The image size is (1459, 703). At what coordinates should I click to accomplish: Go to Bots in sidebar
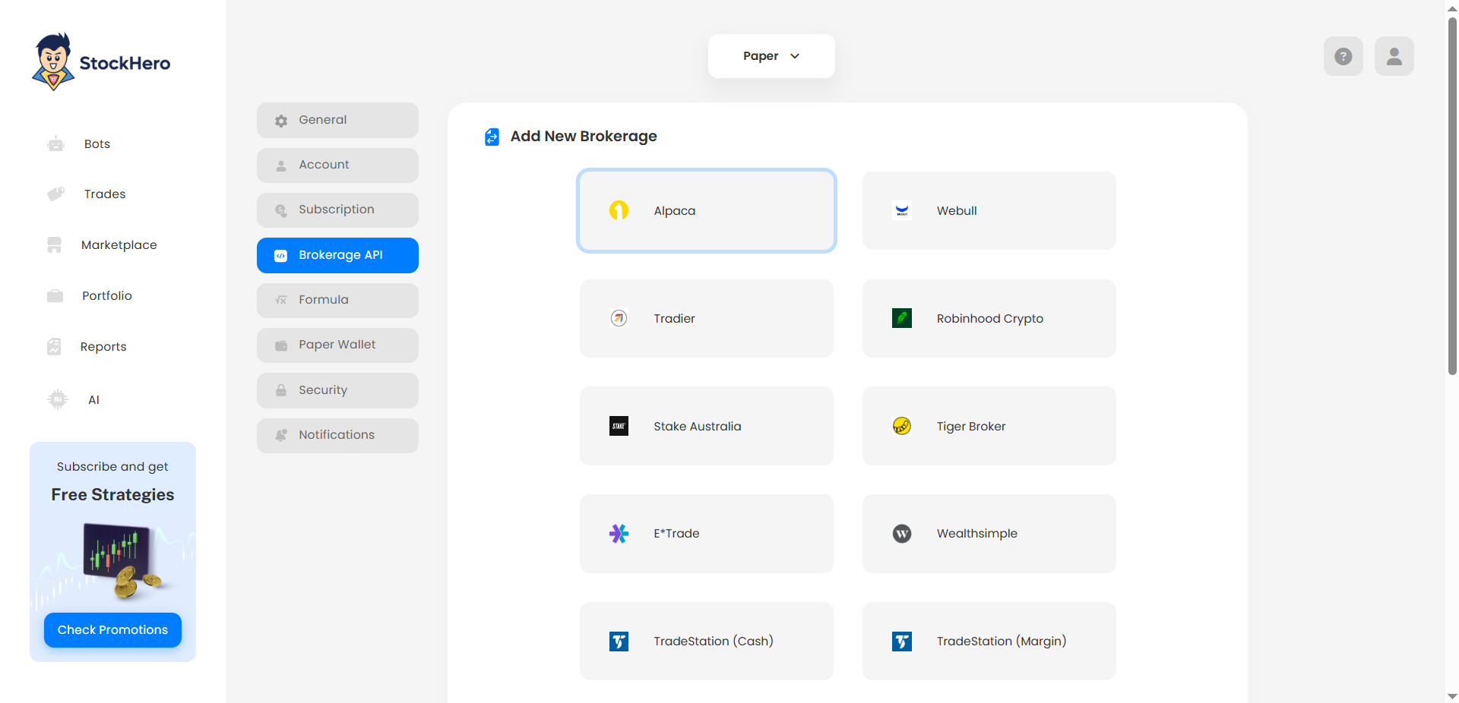[x=97, y=144]
